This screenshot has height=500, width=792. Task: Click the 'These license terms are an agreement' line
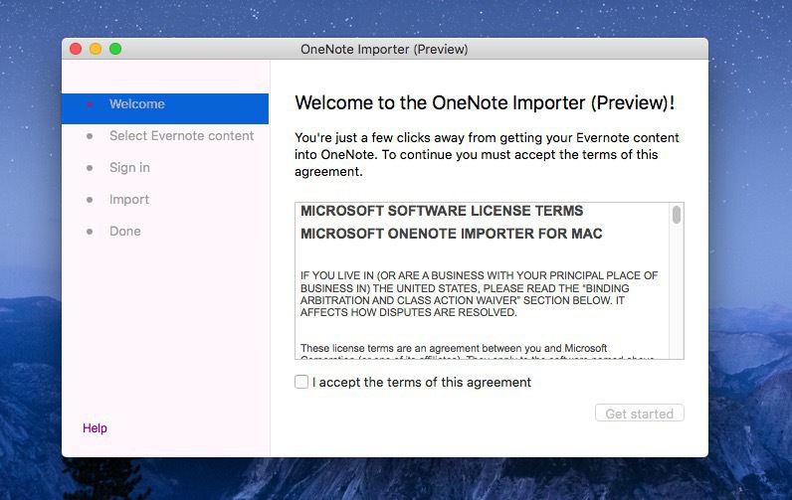pos(454,348)
